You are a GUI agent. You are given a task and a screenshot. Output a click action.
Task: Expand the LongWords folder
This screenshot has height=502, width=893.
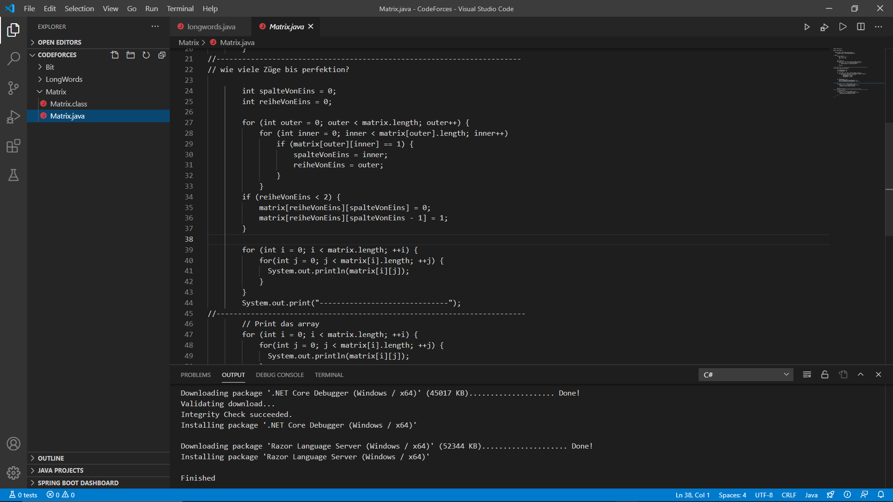(64, 79)
